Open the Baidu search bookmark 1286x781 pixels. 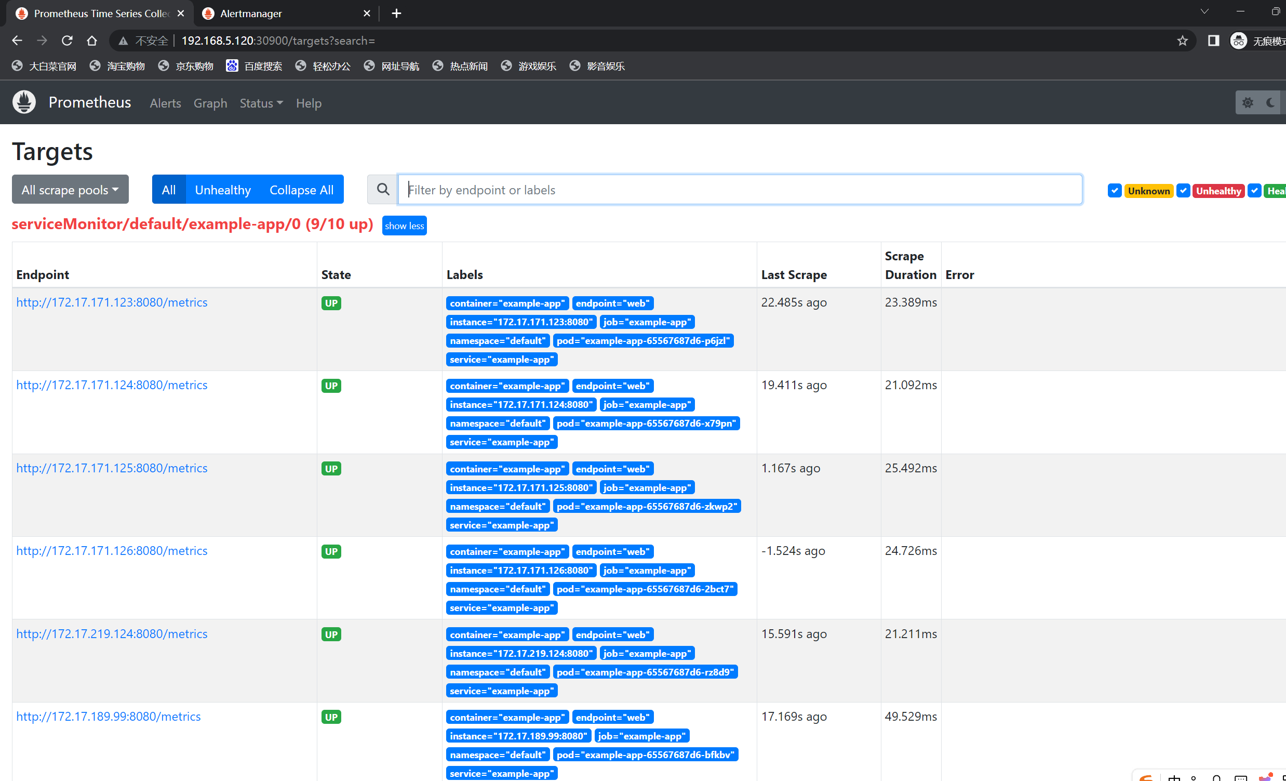pyautogui.click(x=254, y=66)
